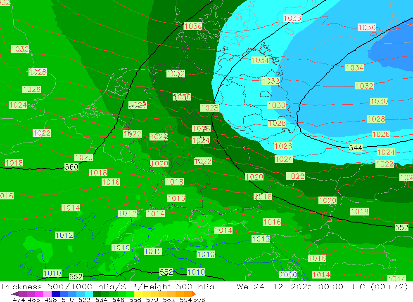Viewport: 413px width, 302px height.
Task: Click the map title 'Thickness 500/1000 hPa/SLP/Height 500 hPa'
Action: point(107,286)
